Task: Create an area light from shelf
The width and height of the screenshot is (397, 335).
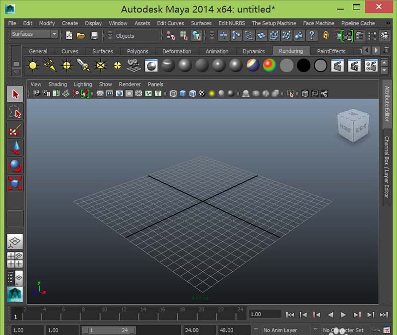Action: [x=101, y=66]
